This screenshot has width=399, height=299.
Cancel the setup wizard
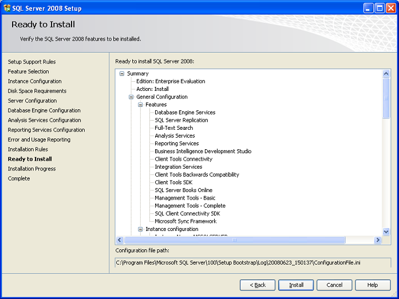[x=334, y=285]
